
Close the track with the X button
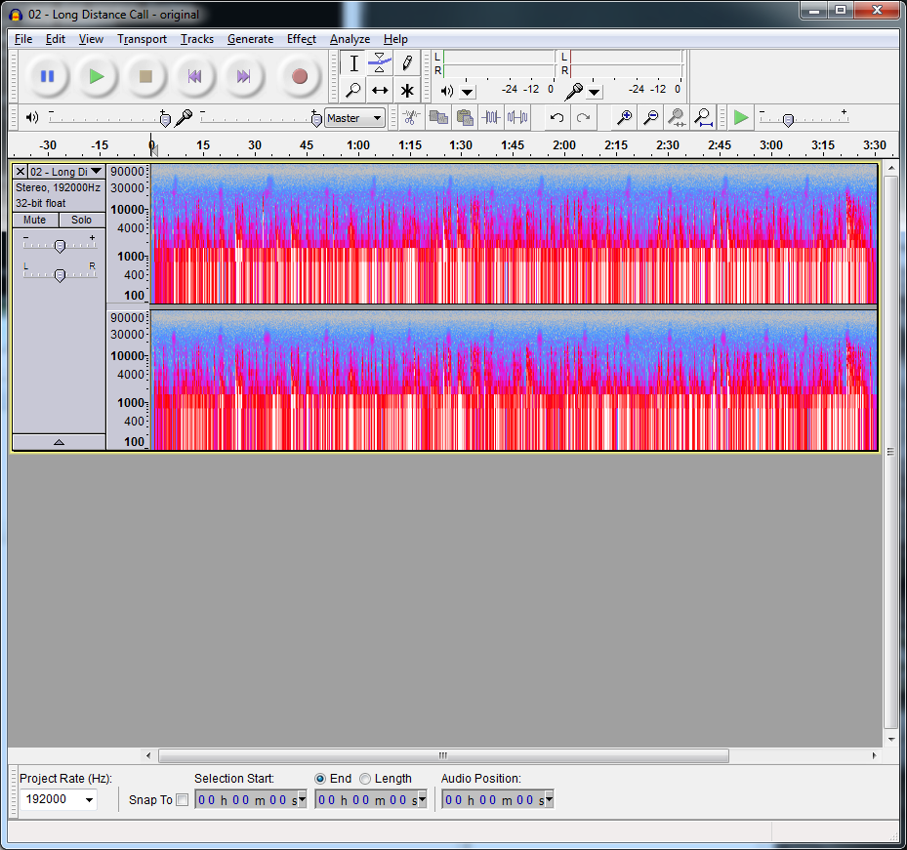(21, 171)
